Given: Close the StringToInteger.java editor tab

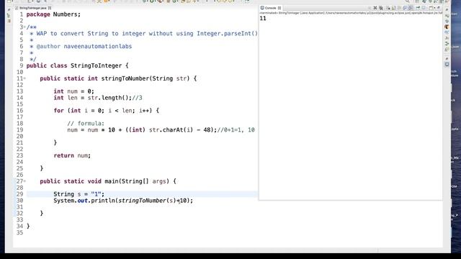Looking at the screenshot, I should 50,8.
